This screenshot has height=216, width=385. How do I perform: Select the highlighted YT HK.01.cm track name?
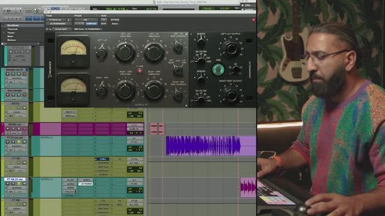15,179
